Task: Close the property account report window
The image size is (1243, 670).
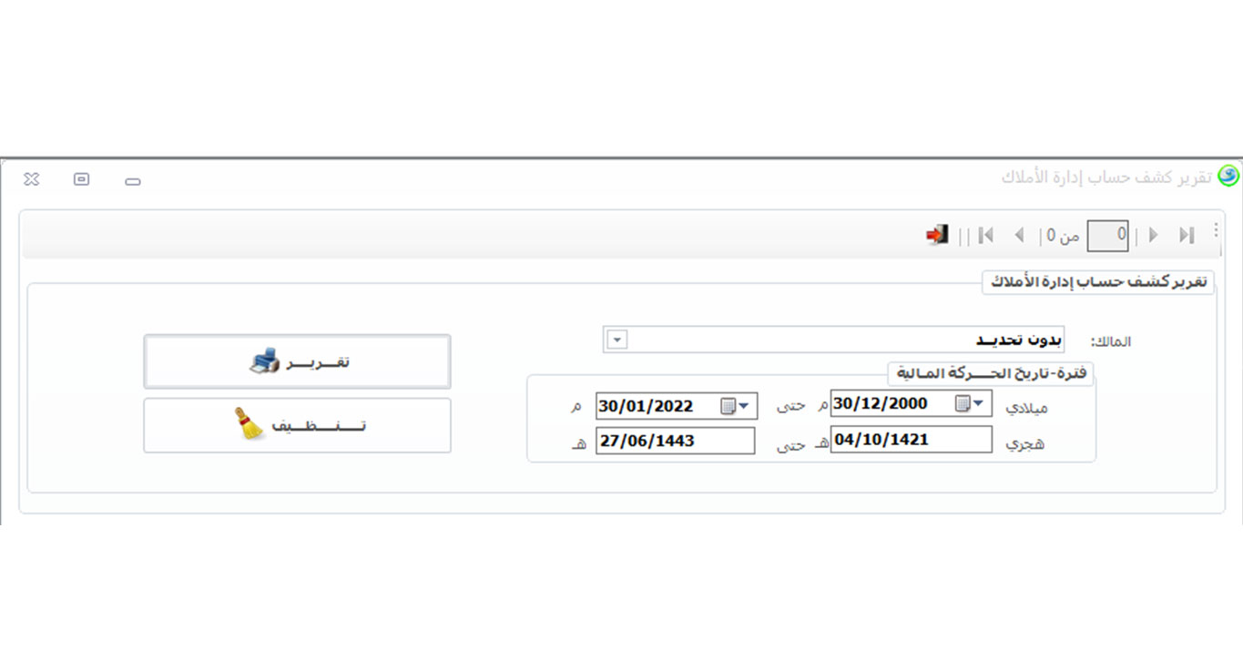Action: pyautogui.click(x=31, y=179)
